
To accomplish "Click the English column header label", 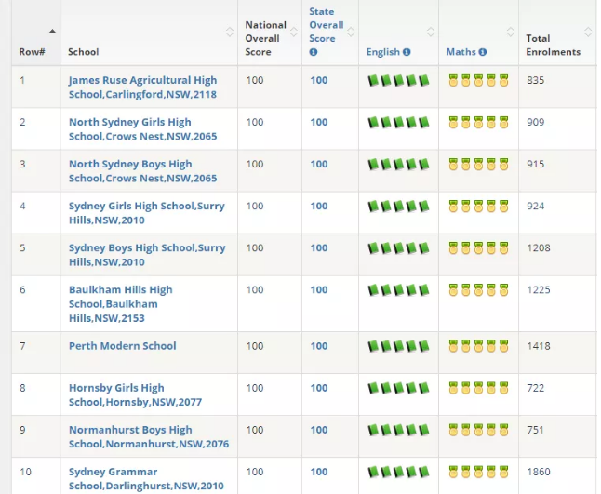I will 383,52.
